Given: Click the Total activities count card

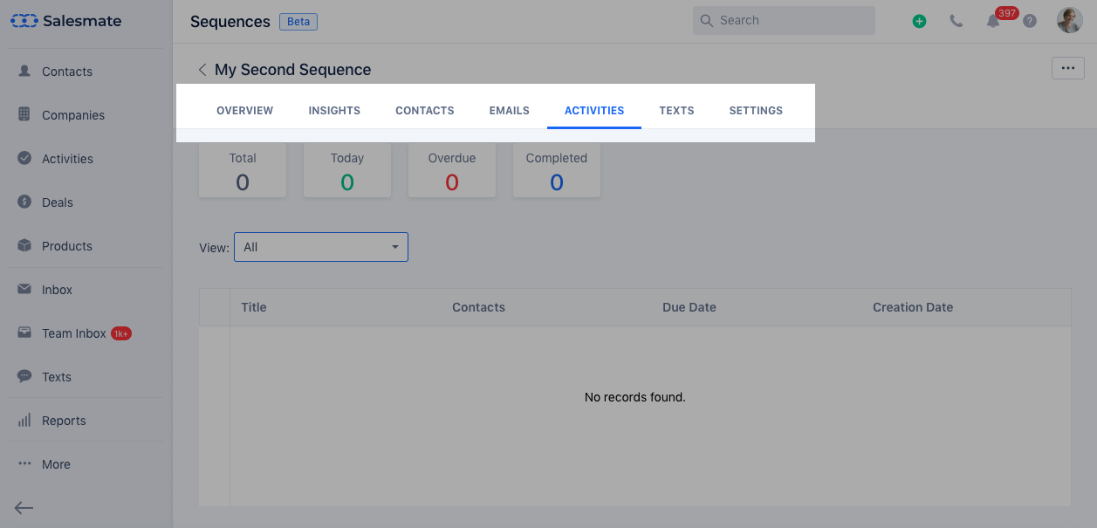Looking at the screenshot, I should click(x=243, y=170).
